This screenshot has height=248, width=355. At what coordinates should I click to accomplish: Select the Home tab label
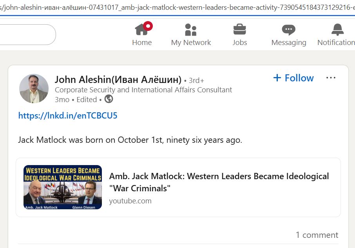(142, 43)
